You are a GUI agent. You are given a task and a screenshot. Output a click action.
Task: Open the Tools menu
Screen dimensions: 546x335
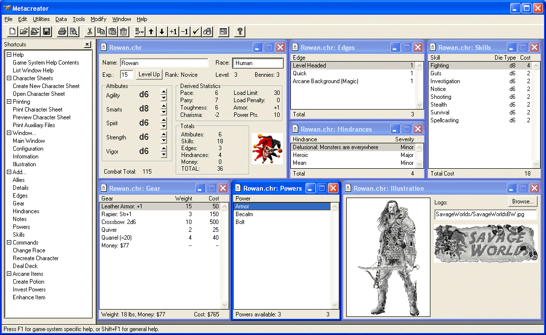pos(79,19)
